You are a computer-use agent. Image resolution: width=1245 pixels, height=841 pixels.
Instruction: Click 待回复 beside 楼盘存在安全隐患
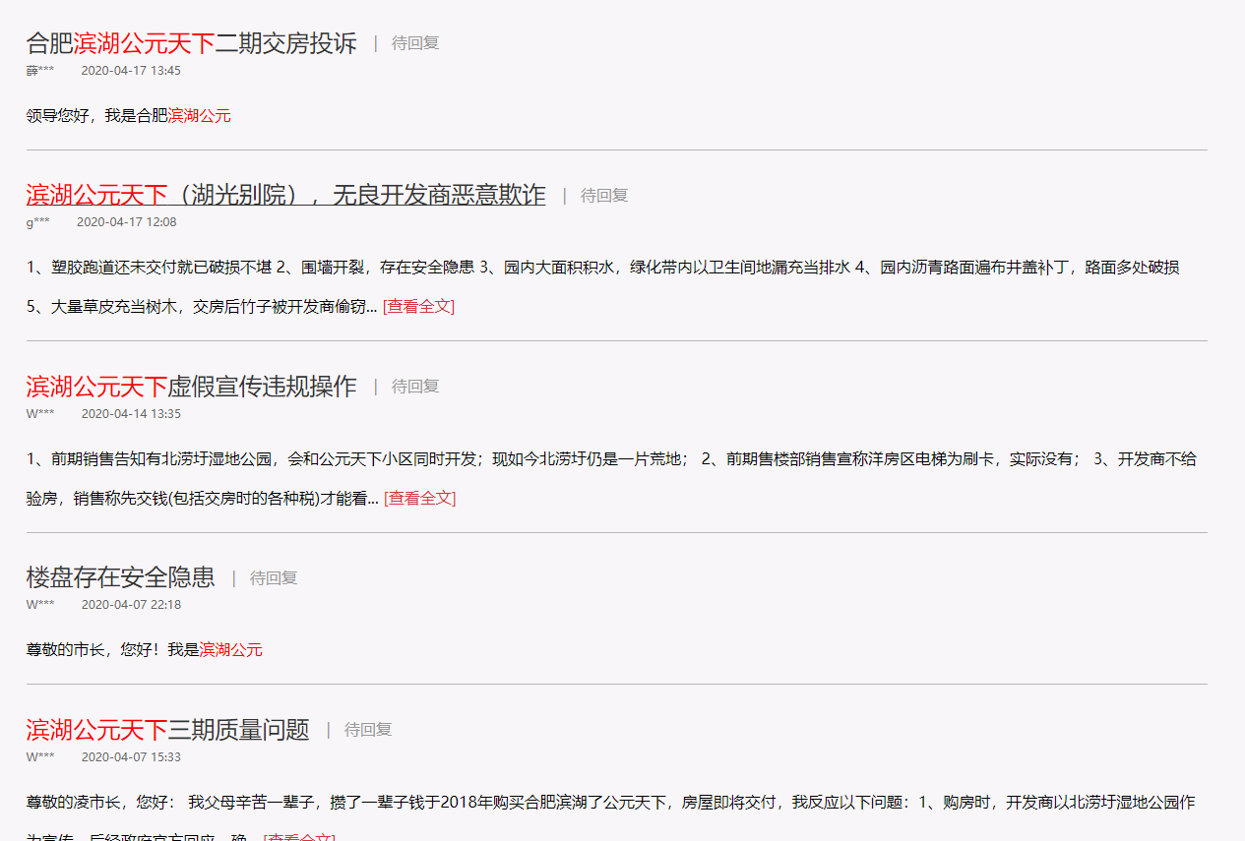point(275,577)
